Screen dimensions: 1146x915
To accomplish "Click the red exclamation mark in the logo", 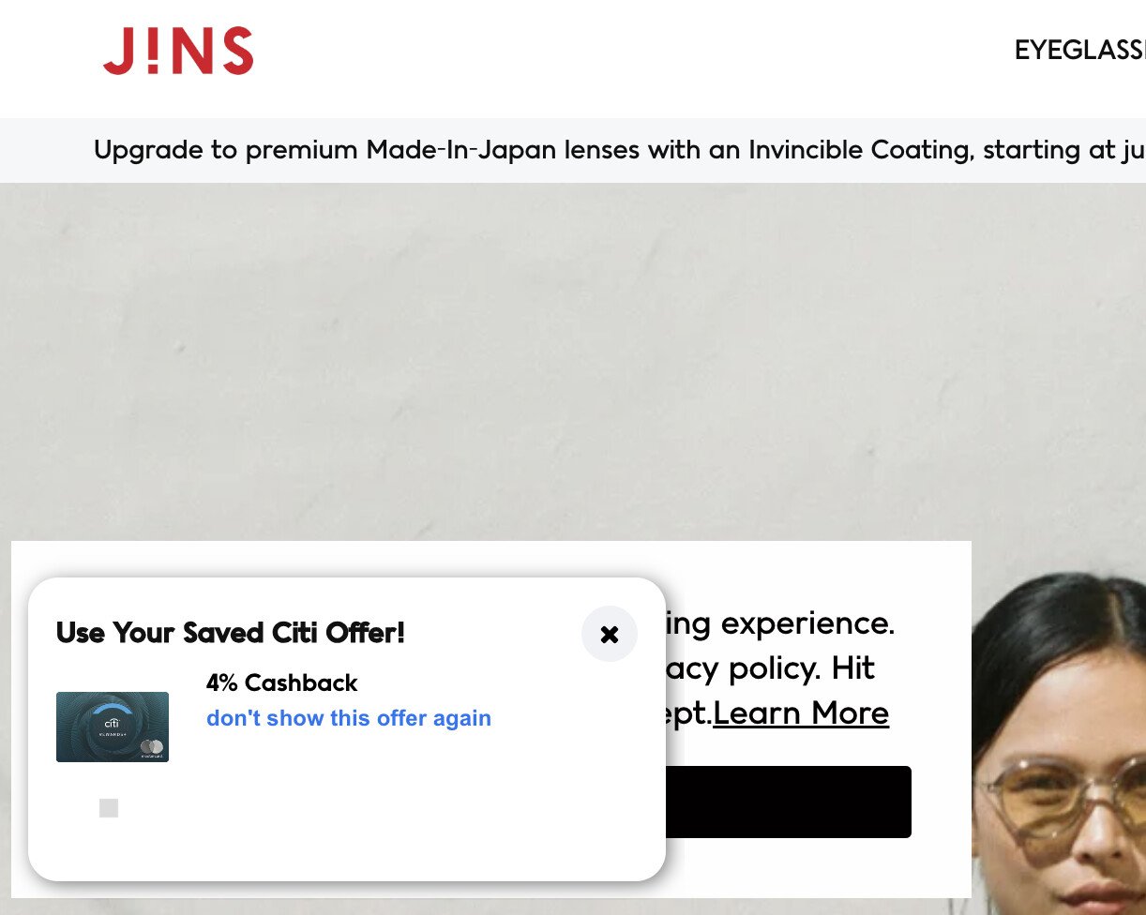I will pos(143,51).
